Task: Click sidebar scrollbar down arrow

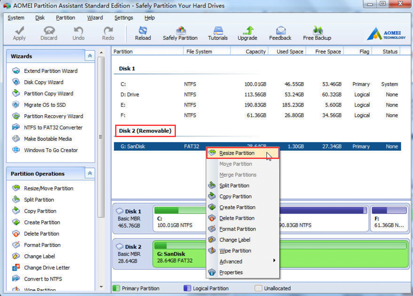Action: click(101, 287)
